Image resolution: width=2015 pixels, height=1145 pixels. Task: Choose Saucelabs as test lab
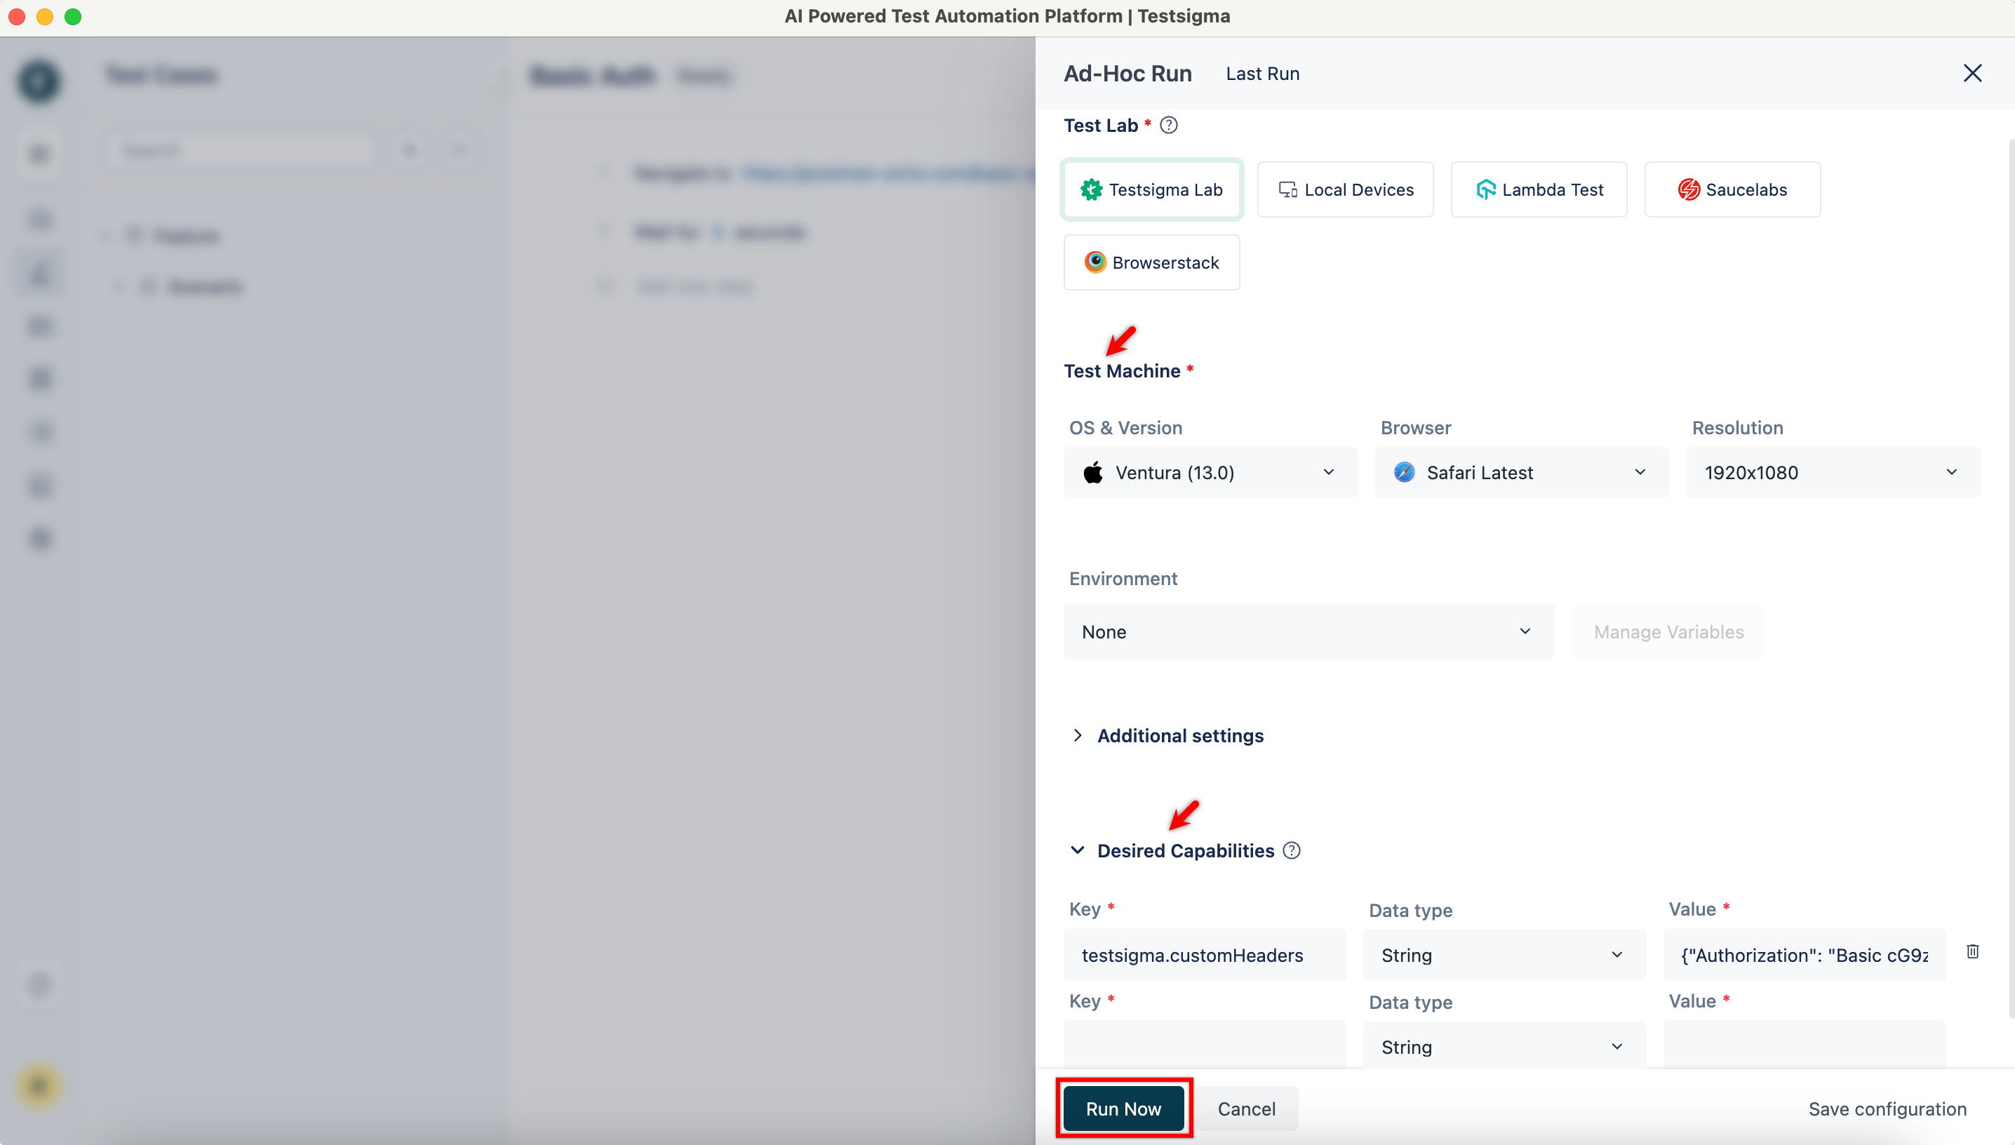coord(1732,189)
